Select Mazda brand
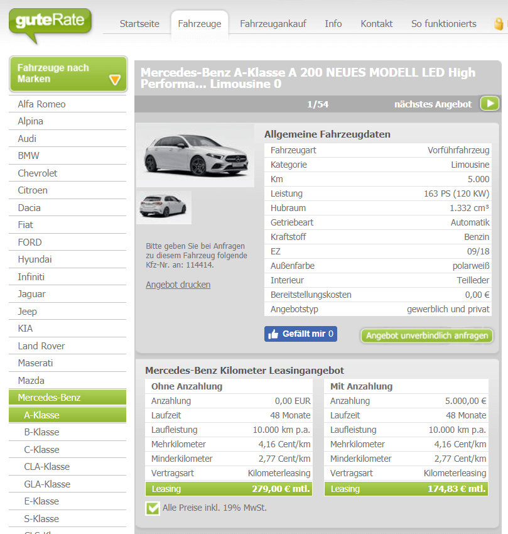This screenshot has height=534, width=508. 67,381
